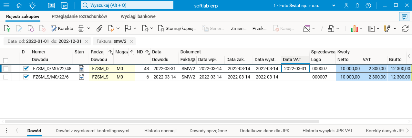Open the hamburger main menu
This screenshot has height=138, width=412.
click(6, 5)
